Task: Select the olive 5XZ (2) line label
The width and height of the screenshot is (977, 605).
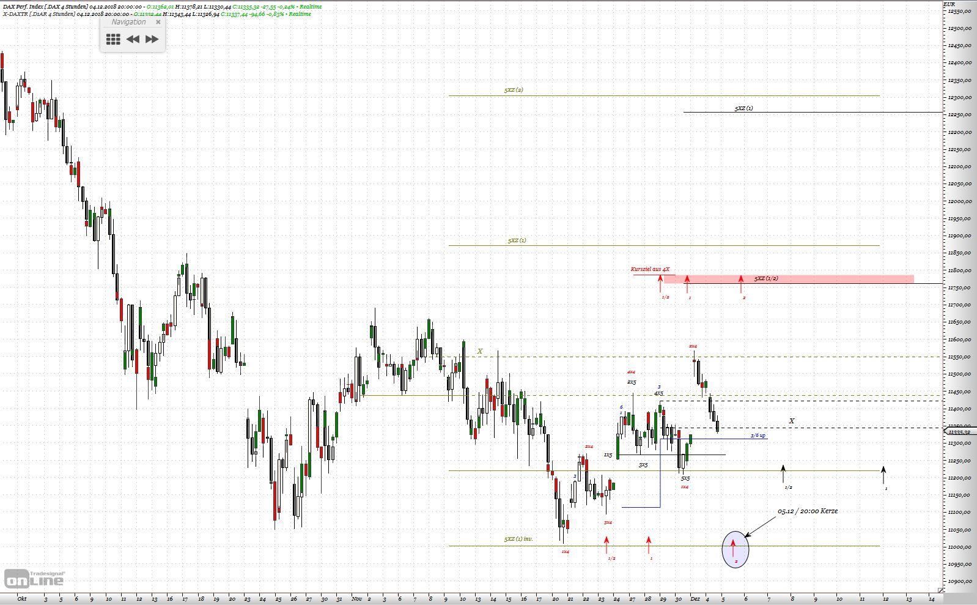Action: pyautogui.click(x=514, y=90)
